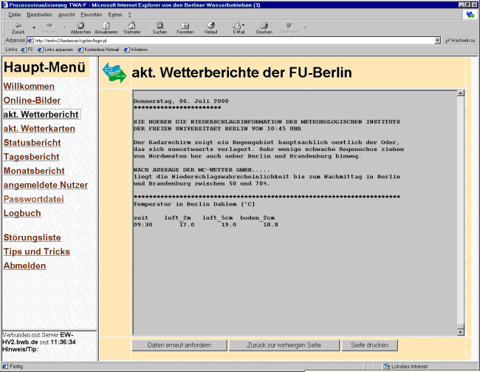Screen dimensions: 480x372
Task: Open the Verlauf history icon
Action: (210, 27)
